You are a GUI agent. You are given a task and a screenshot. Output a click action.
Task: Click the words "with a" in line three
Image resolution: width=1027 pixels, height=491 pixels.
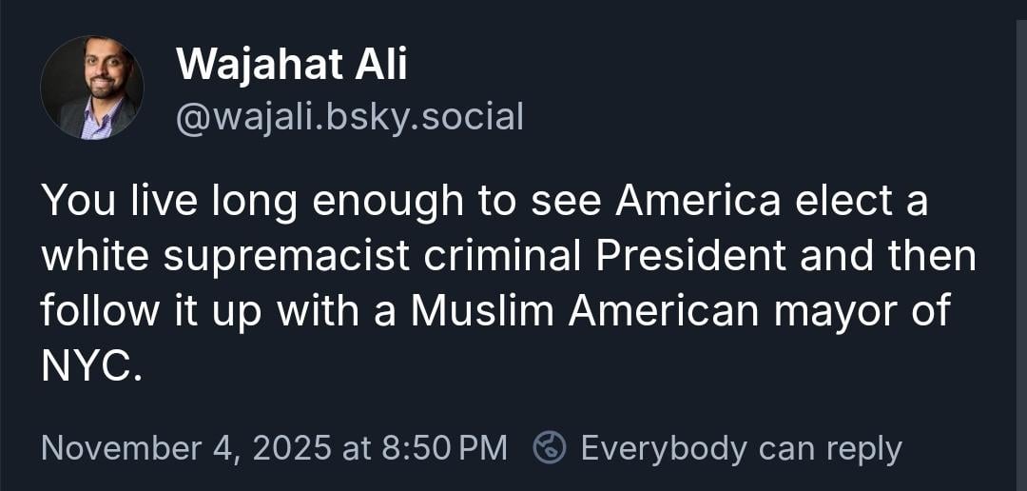[x=334, y=312]
